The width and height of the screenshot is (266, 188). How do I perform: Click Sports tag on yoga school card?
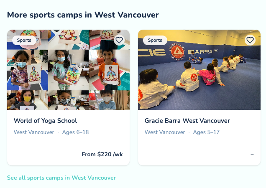click(x=24, y=41)
